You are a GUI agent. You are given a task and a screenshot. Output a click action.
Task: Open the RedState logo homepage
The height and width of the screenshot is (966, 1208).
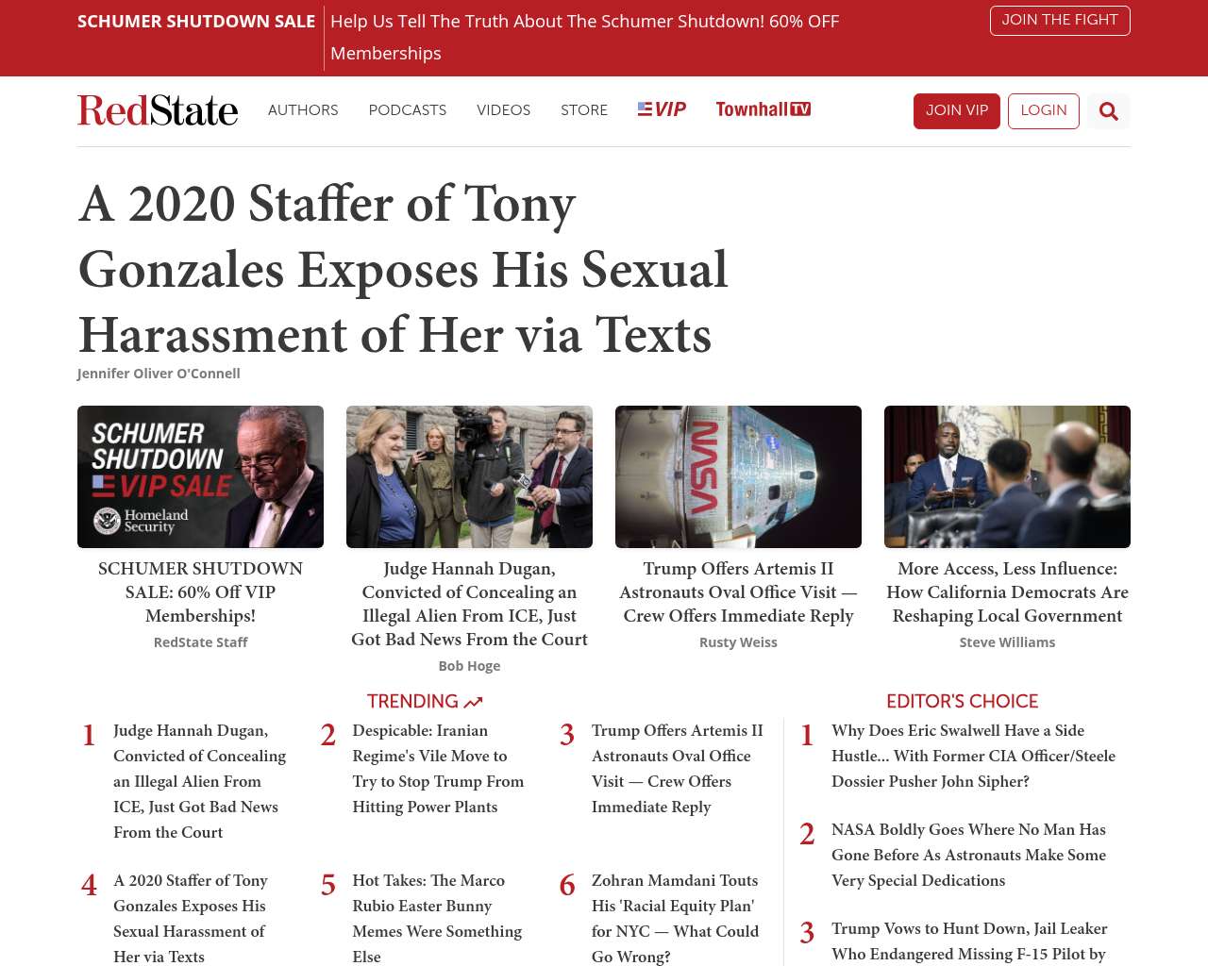[x=158, y=110]
